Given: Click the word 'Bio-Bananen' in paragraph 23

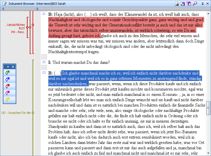Looking at the screenshot, I should (186, 132).
